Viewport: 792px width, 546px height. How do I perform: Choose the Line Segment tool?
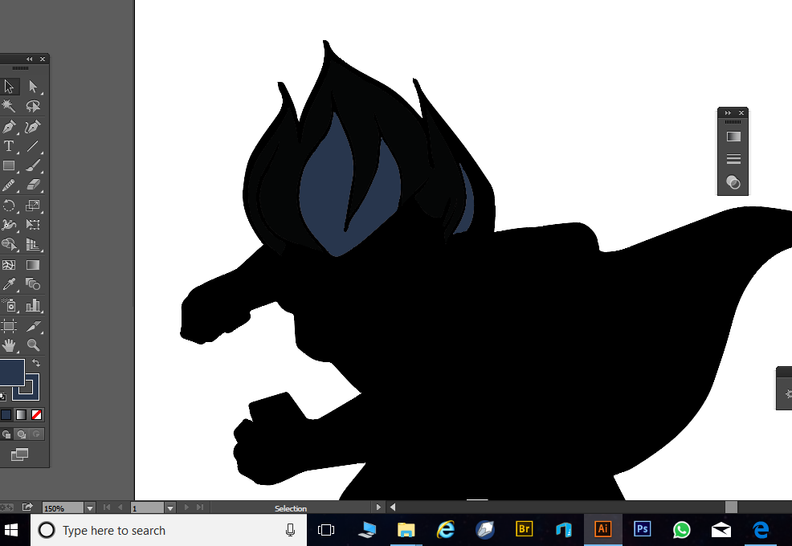point(33,146)
